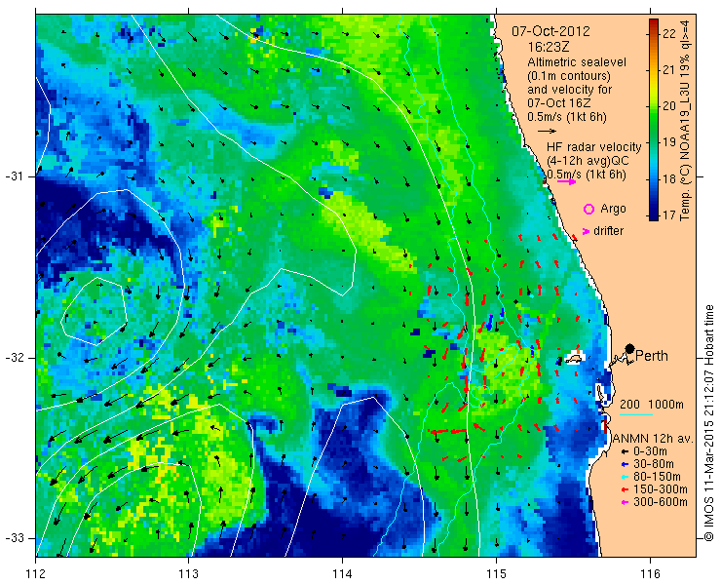Click the 21 label on the color bar
Viewport: 721px width, 585px height.
669,70
